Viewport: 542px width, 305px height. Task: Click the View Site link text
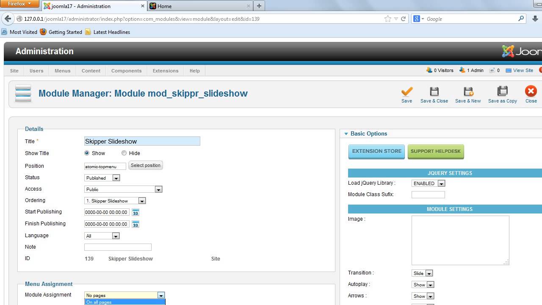pyautogui.click(x=523, y=70)
